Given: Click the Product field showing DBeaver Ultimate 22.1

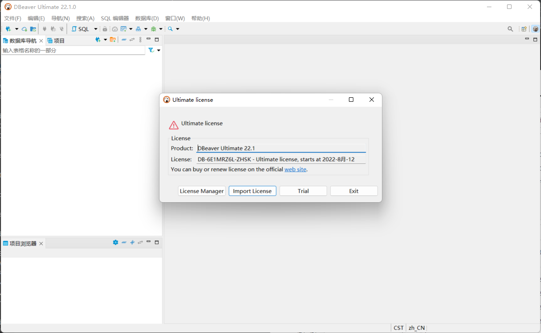Looking at the screenshot, I should [x=281, y=148].
